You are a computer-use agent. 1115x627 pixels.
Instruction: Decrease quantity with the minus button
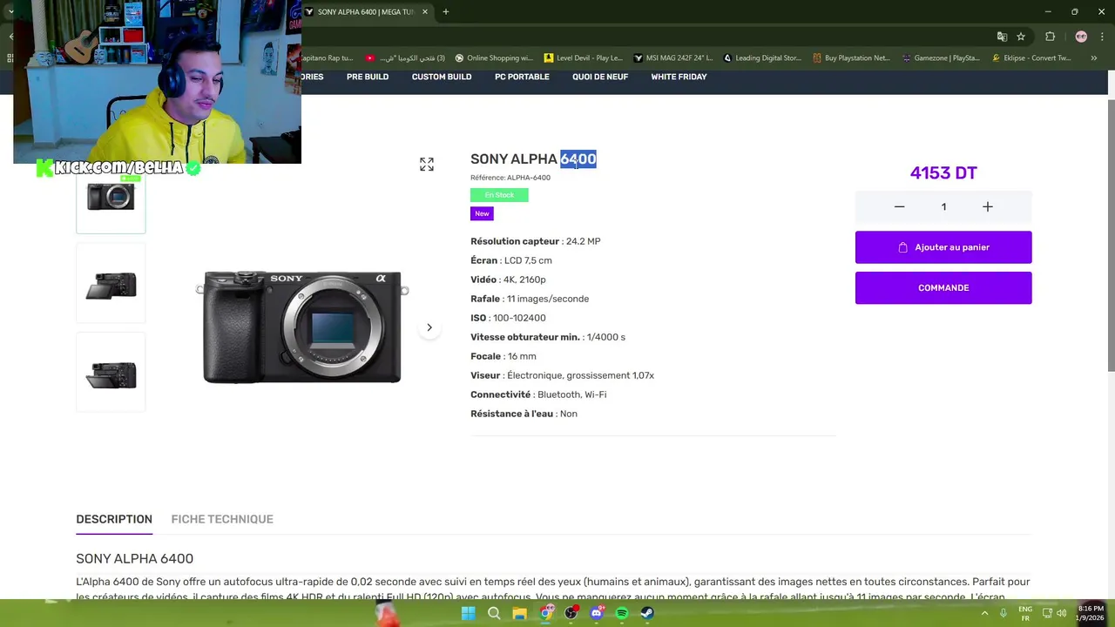click(899, 206)
